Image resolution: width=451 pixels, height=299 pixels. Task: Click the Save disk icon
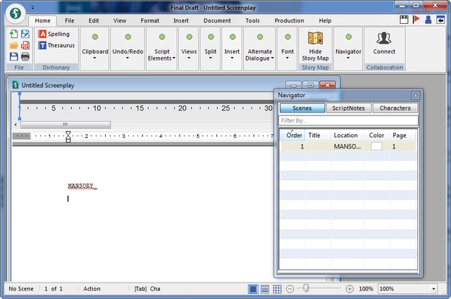[x=14, y=56]
